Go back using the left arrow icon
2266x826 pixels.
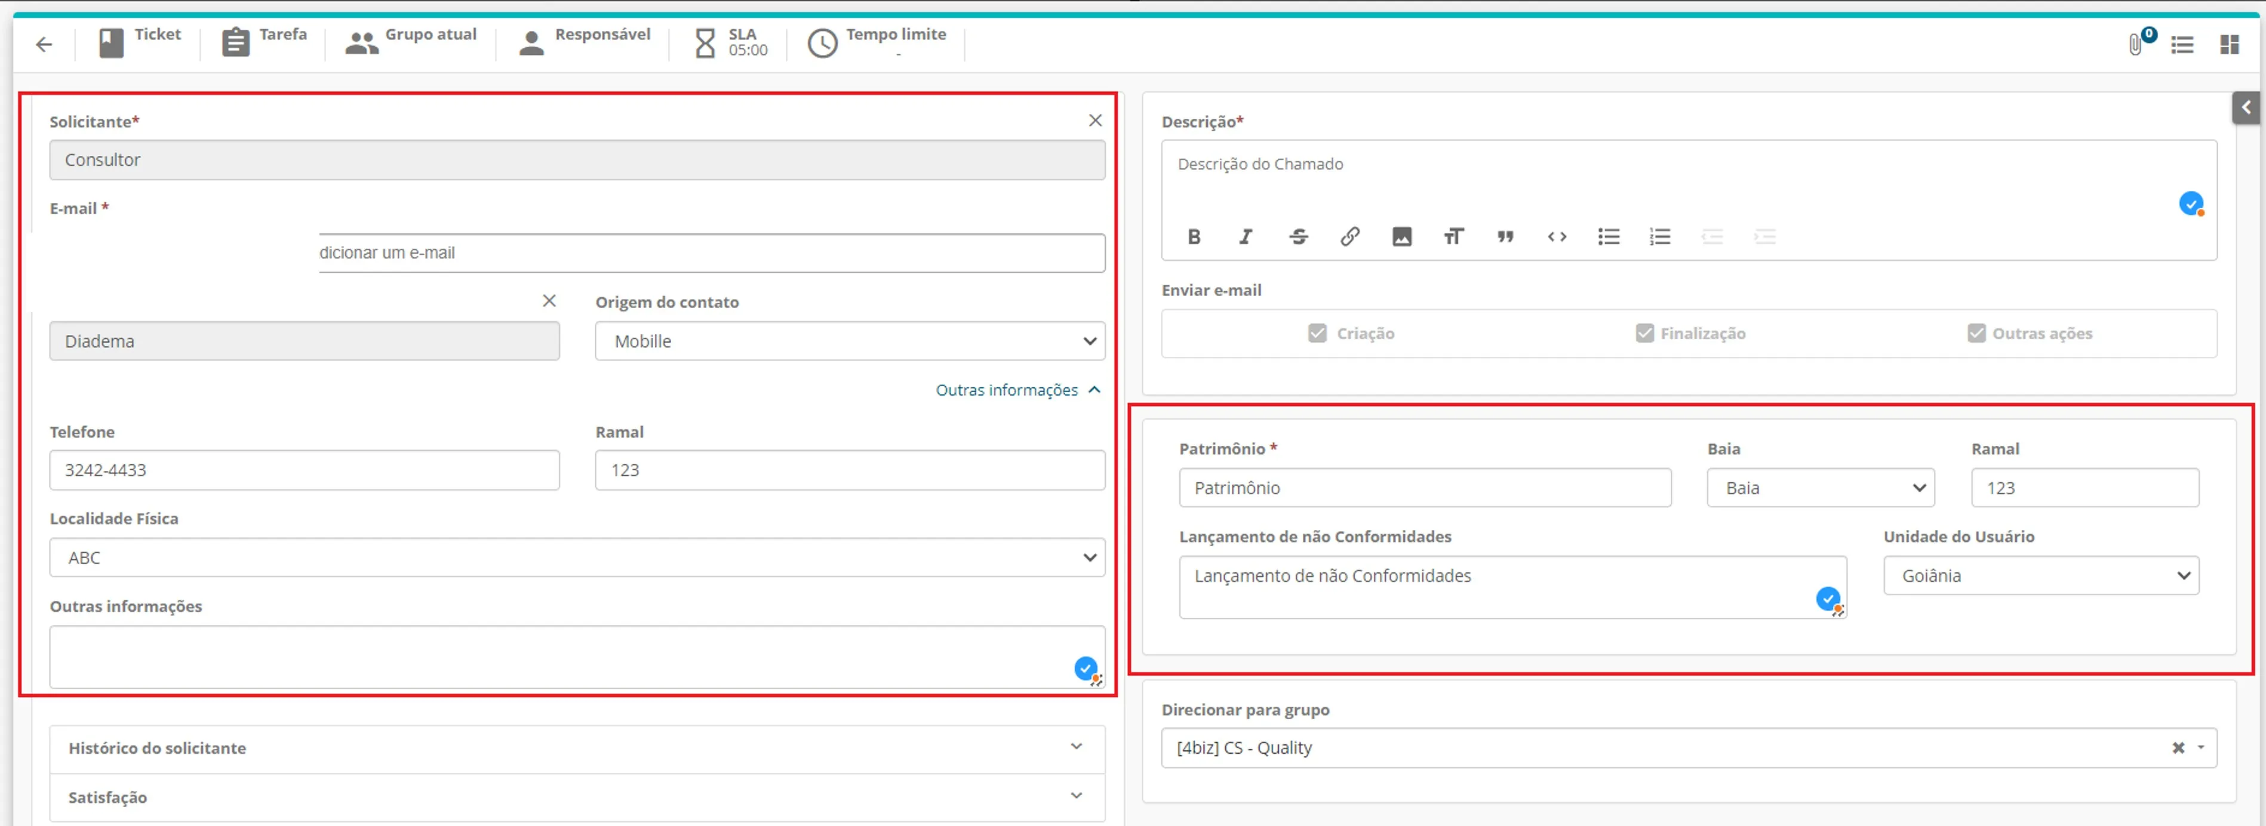44,44
